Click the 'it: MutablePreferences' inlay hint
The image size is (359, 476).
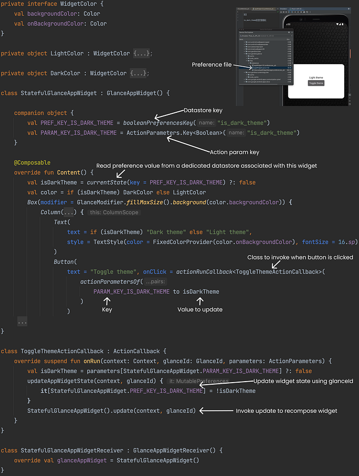click(x=199, y=381)
